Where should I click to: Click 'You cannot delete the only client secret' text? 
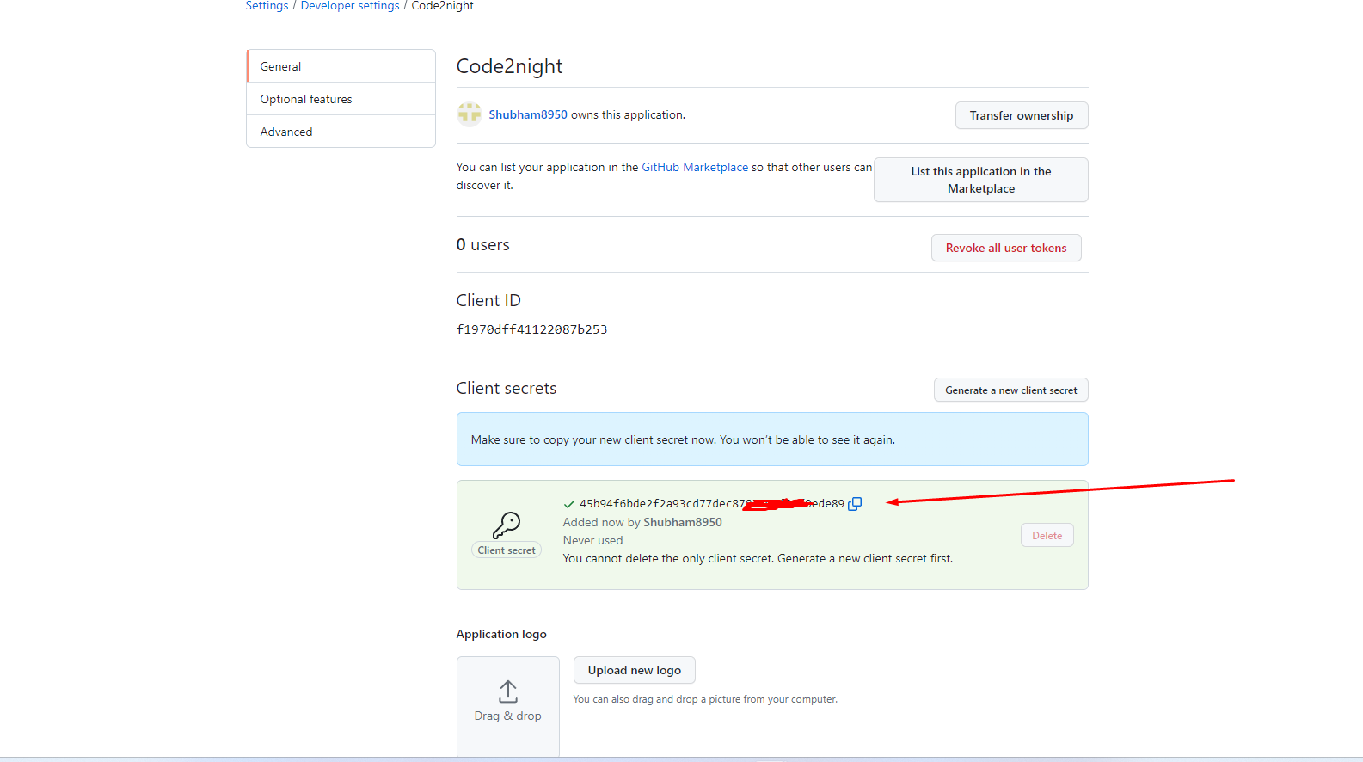[758, 558]
